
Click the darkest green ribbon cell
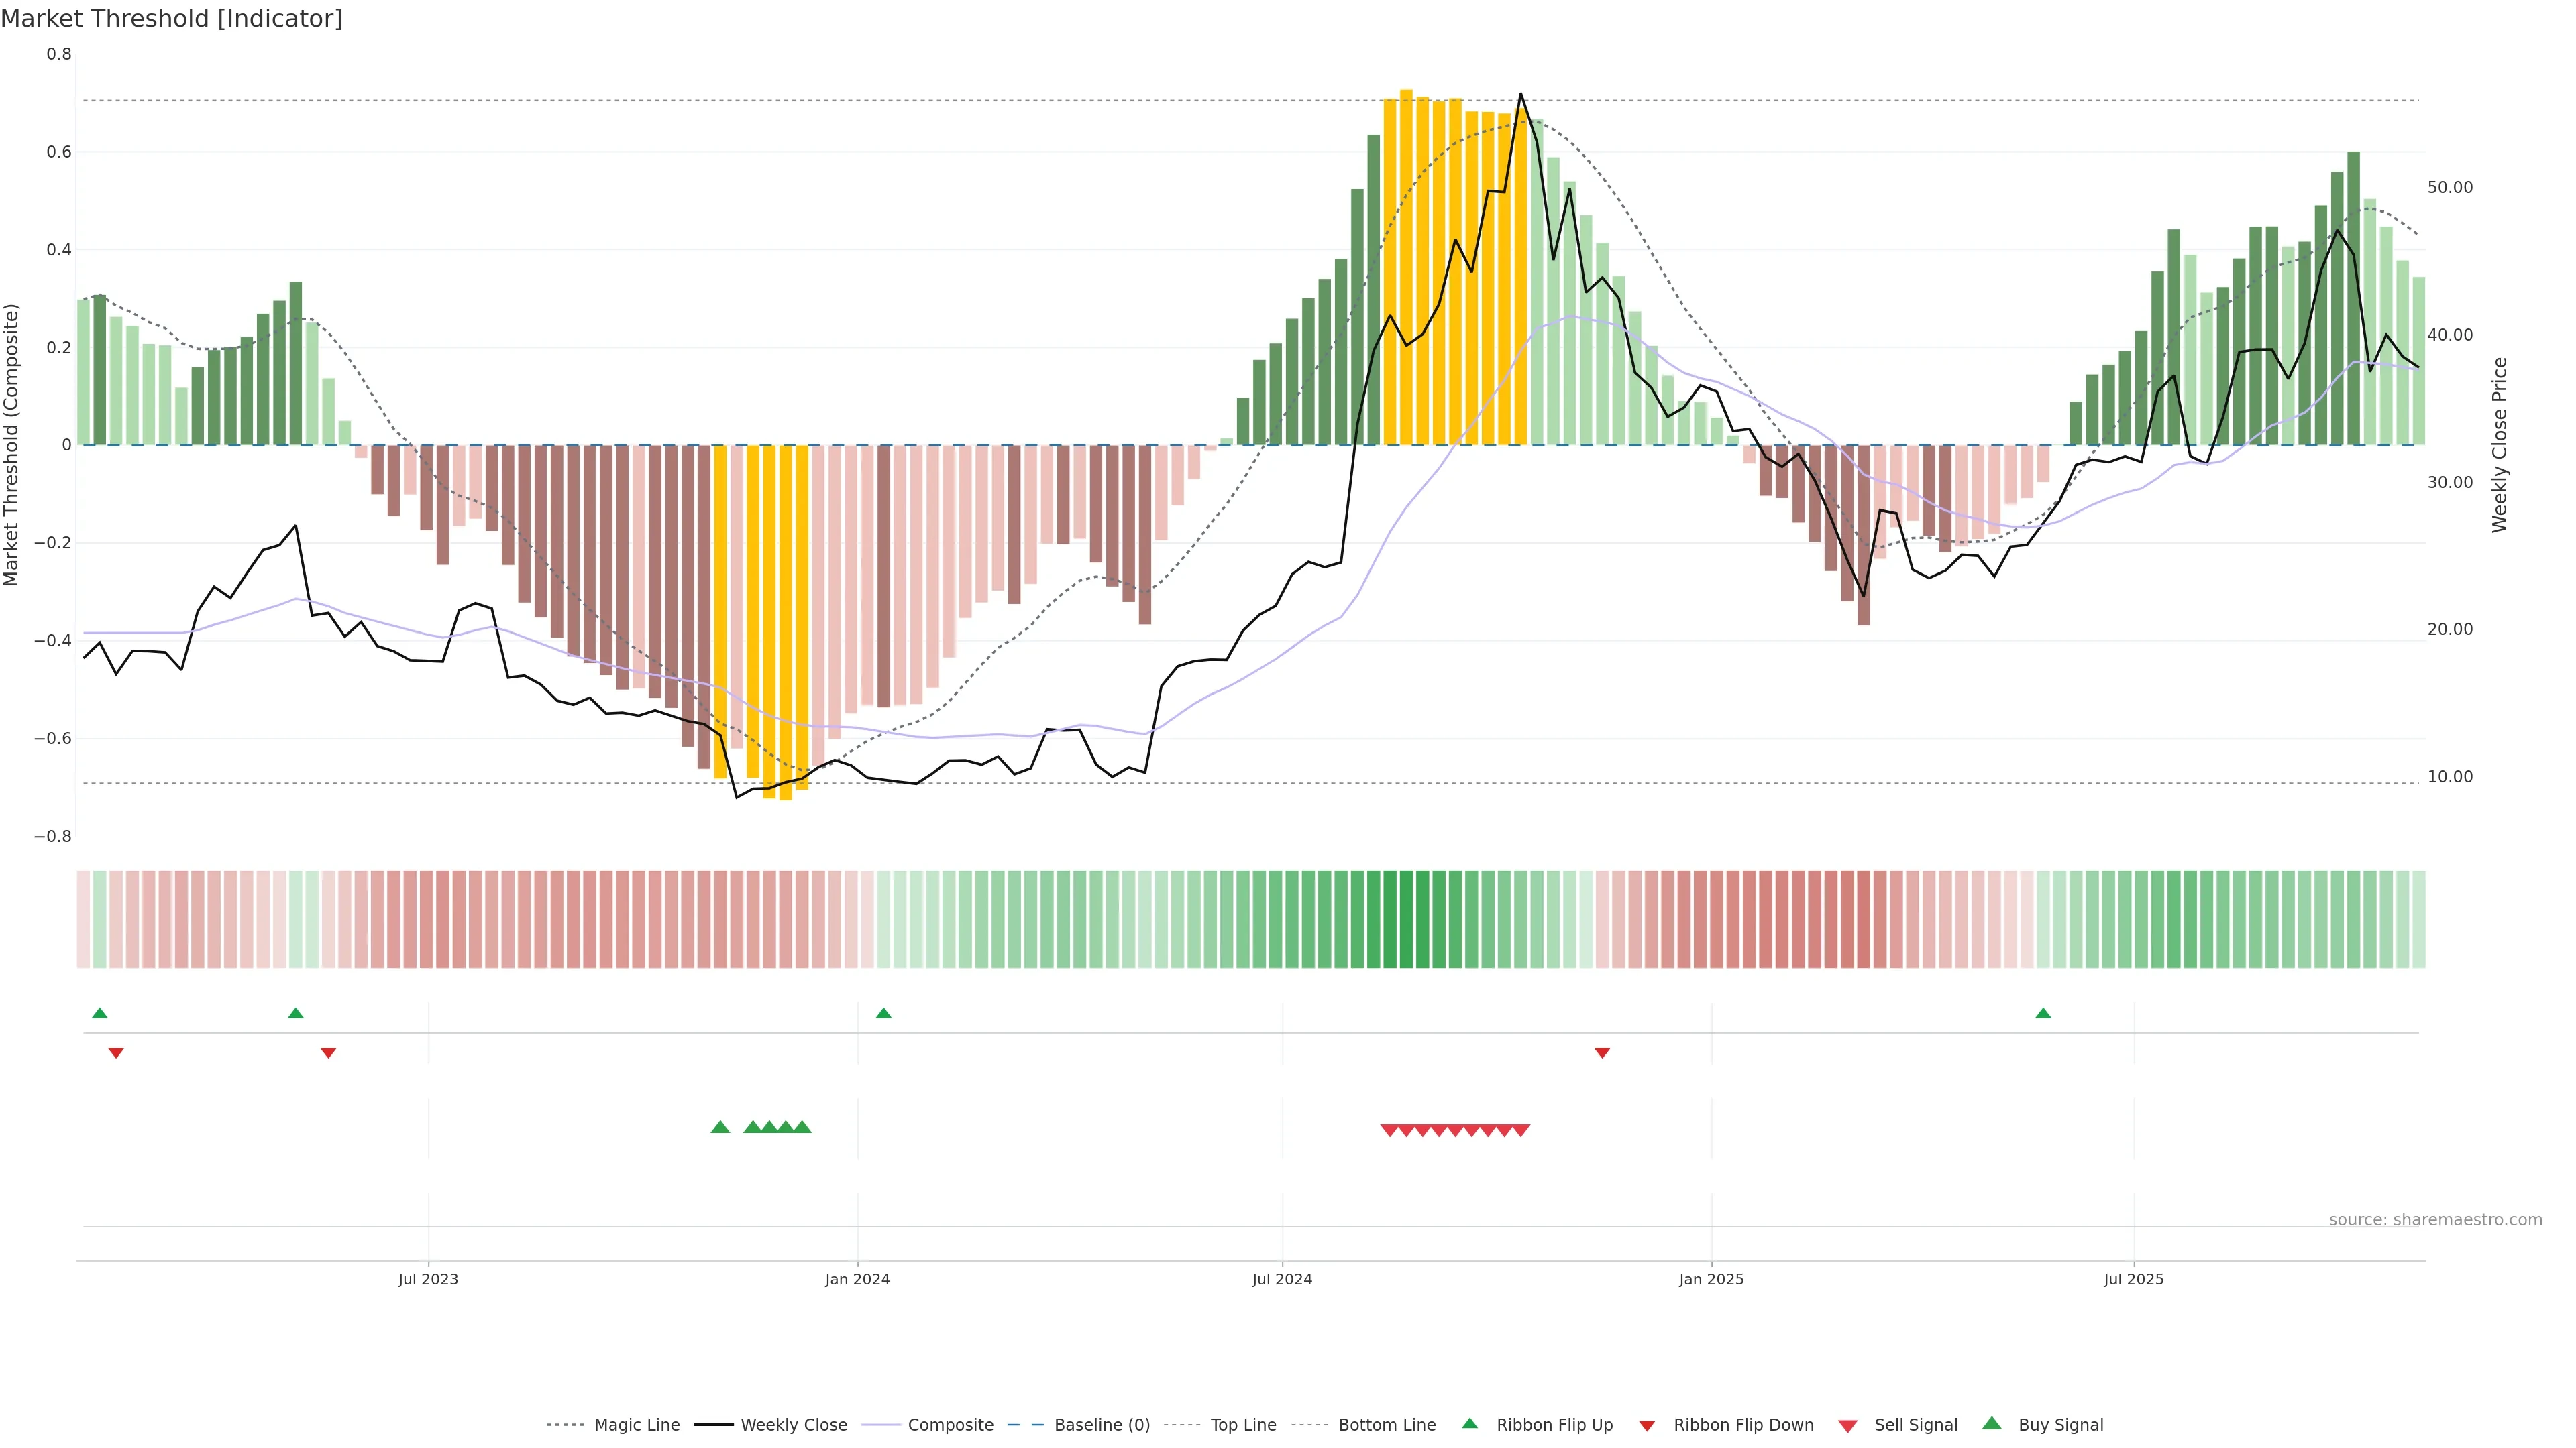point(1406,919)
